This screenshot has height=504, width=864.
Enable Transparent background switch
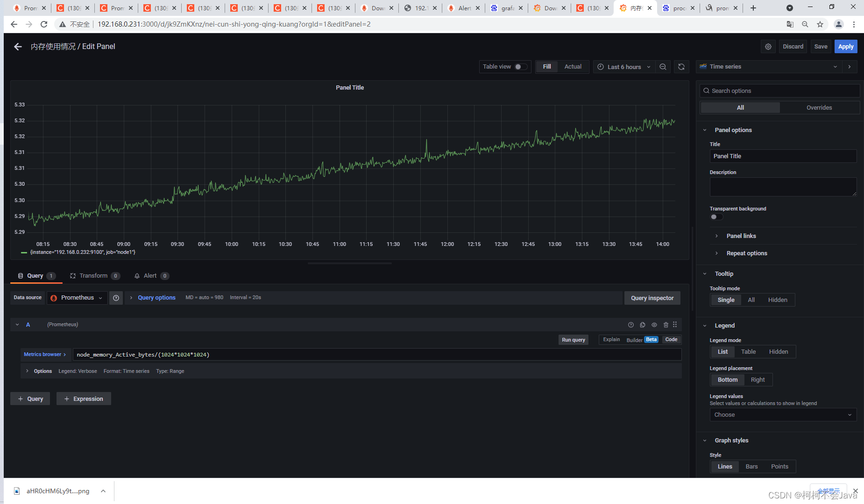pos(716,217)
